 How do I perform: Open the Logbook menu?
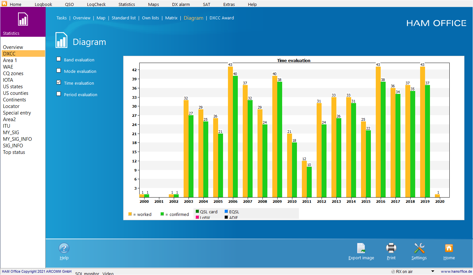click(x=43, y=5)
